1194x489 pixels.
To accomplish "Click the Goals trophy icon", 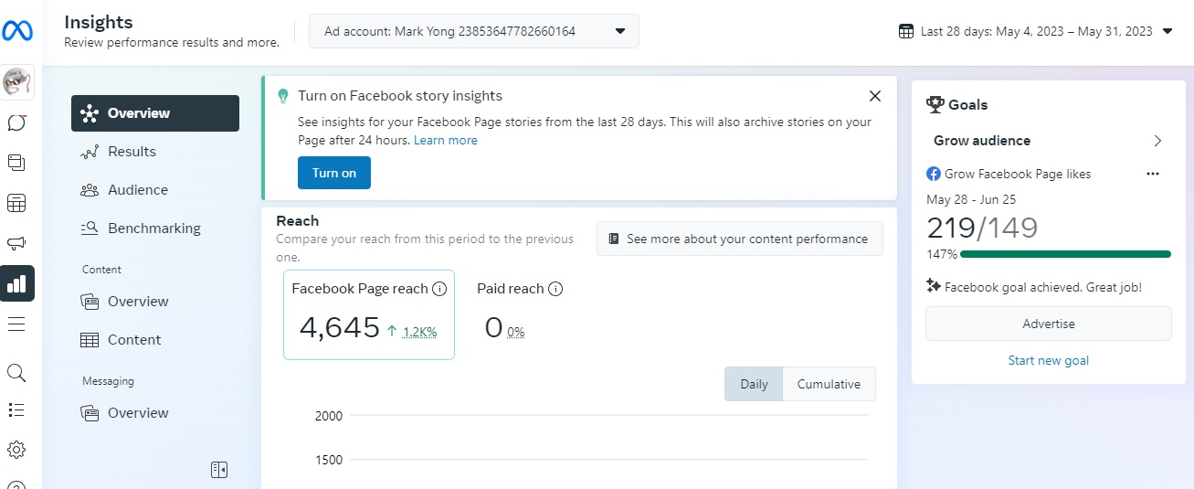I will click(x=935, y=104).
